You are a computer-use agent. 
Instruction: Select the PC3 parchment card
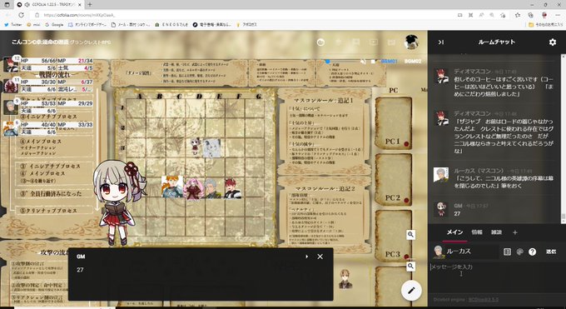click(394, 236)
